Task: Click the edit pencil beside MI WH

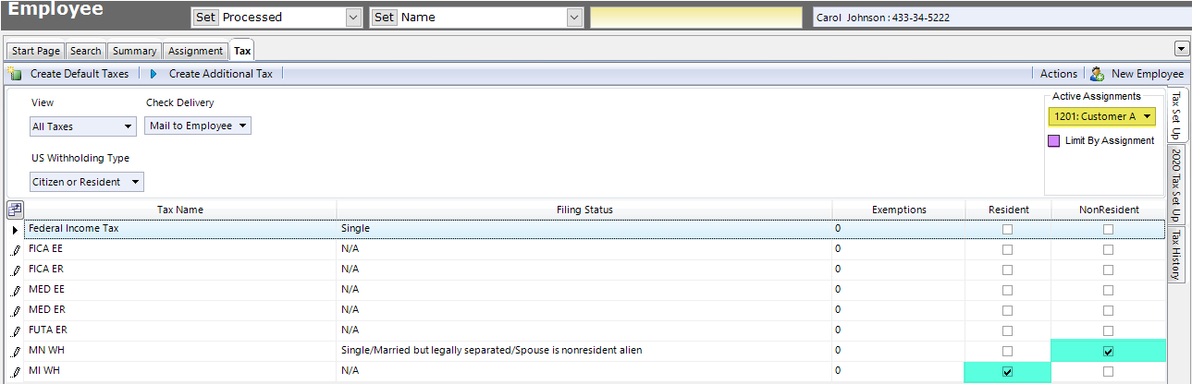Action: click(x=15, y=371)
